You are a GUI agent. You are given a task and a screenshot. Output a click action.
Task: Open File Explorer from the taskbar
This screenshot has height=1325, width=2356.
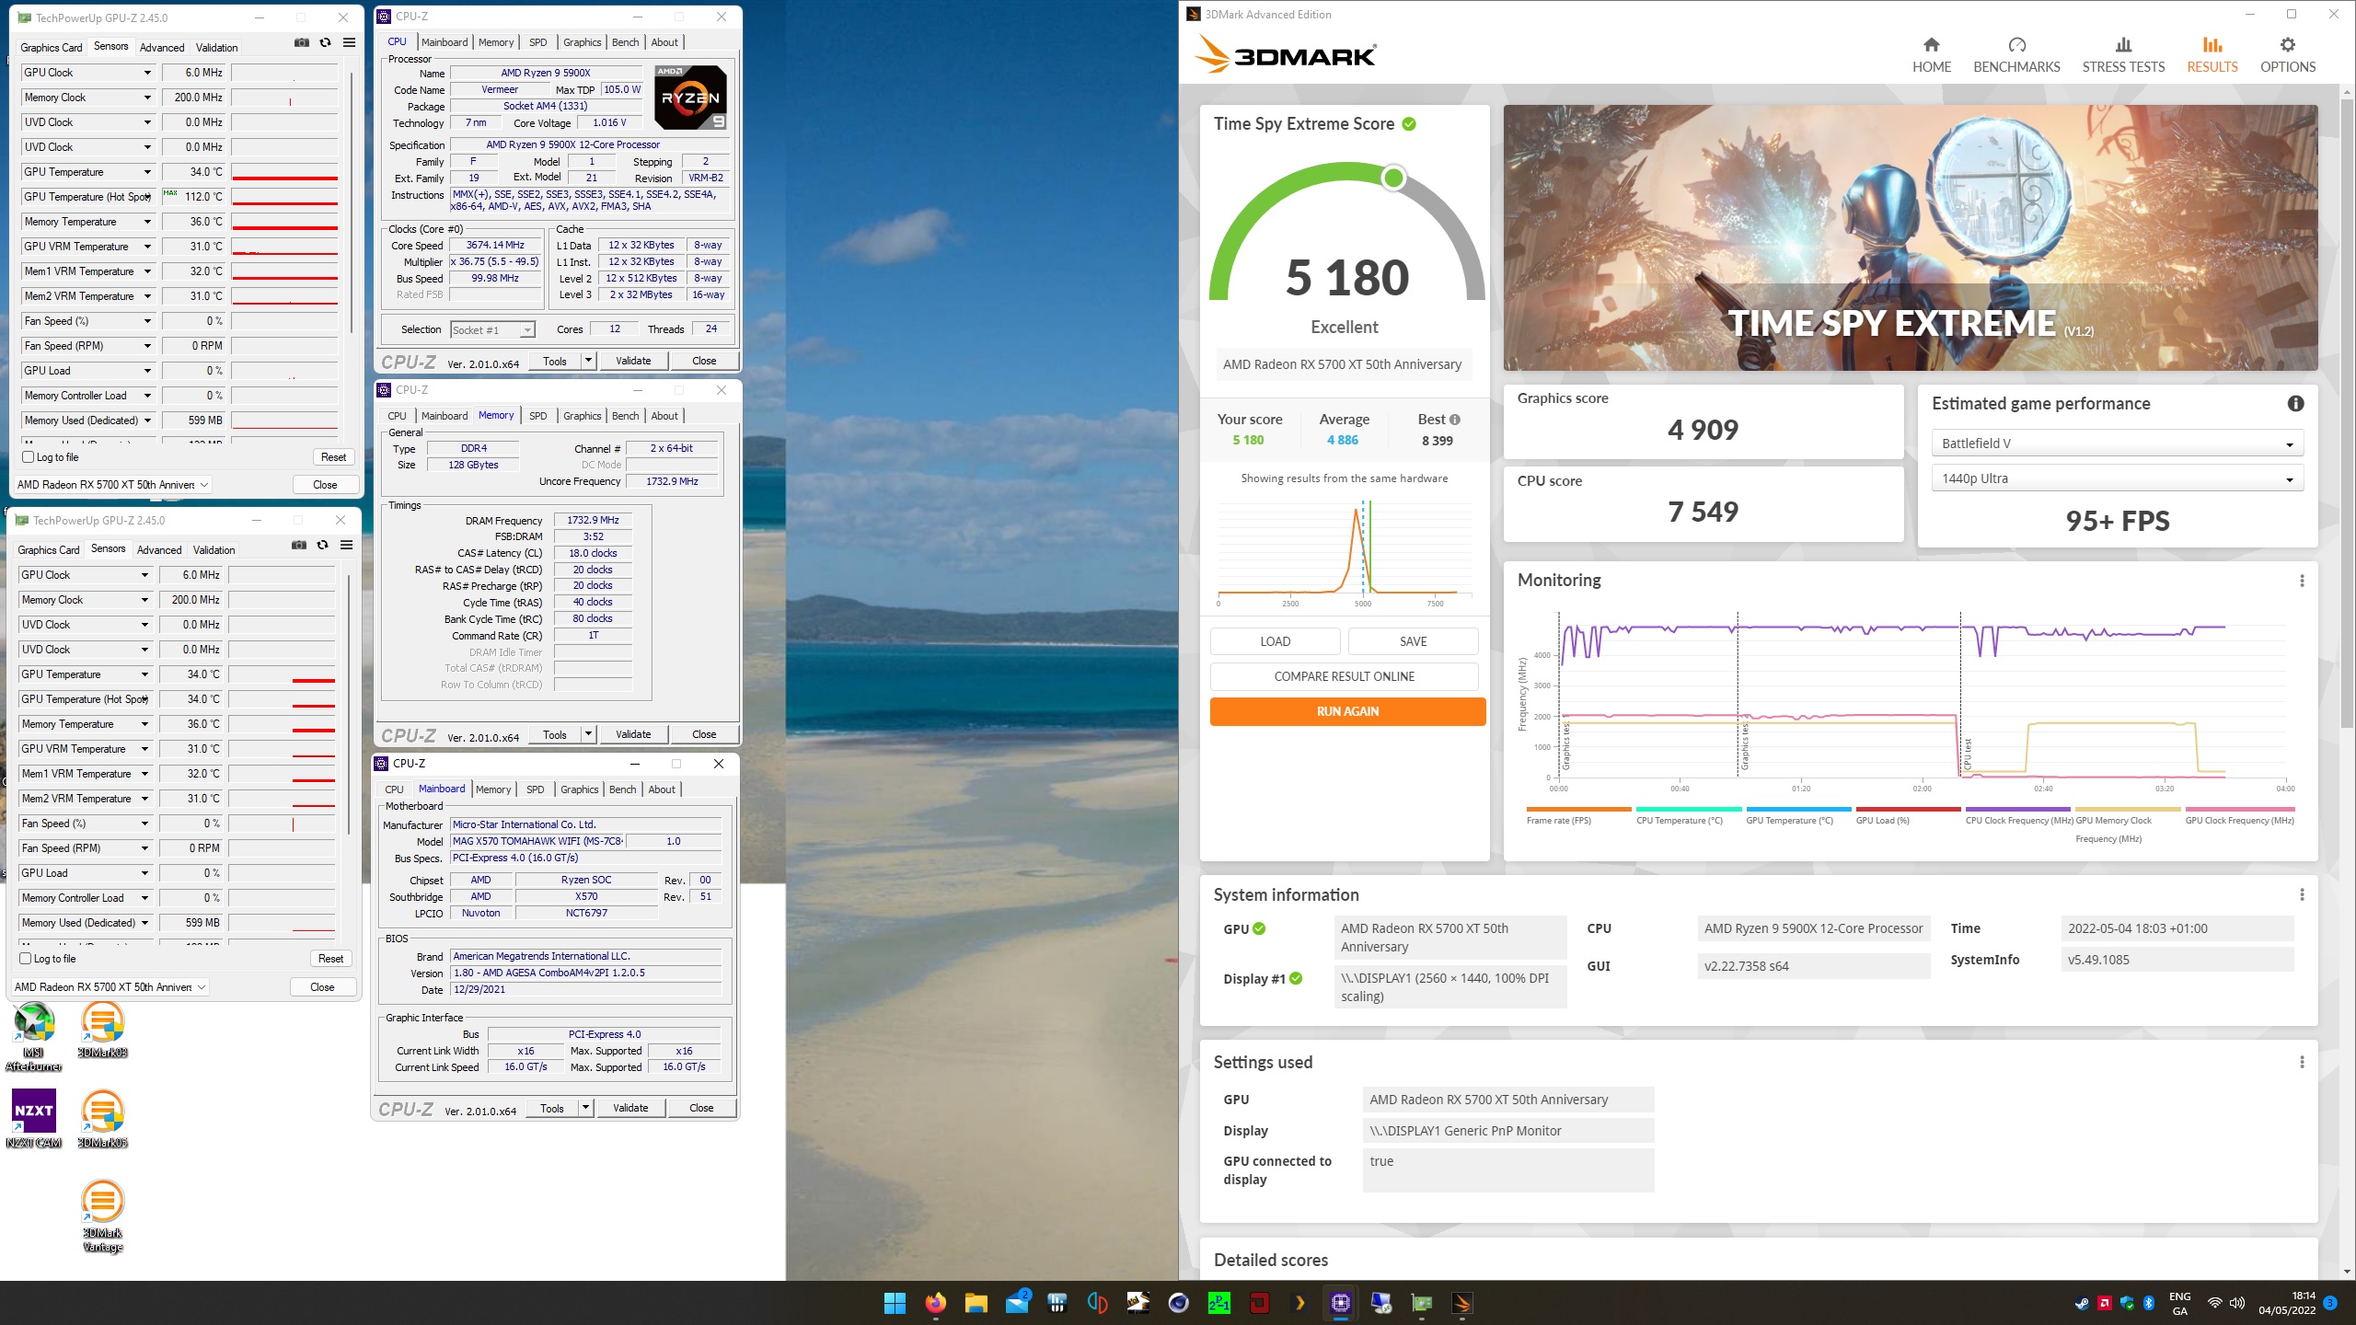coord(976,1303)
